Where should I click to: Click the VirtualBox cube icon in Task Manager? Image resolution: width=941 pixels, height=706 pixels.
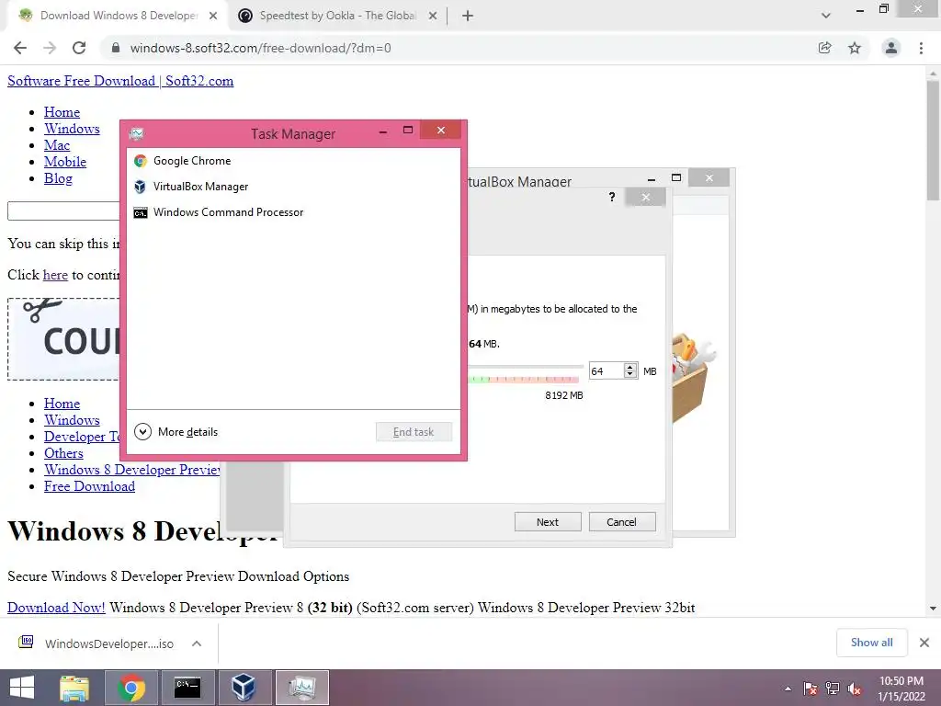141,186
